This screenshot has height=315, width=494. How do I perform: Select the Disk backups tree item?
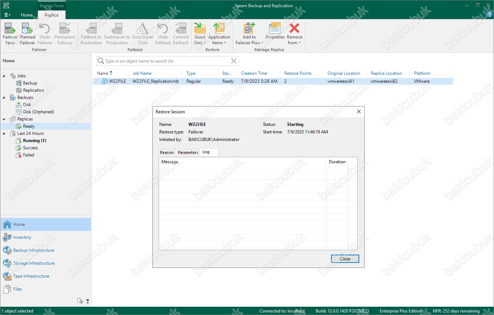click(x=27, y=105)
